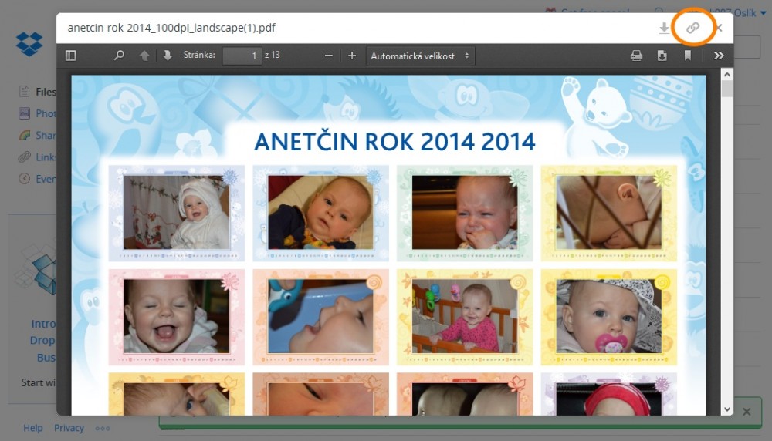Toggle the PDF viewer sidebar panel

[71, 56]
